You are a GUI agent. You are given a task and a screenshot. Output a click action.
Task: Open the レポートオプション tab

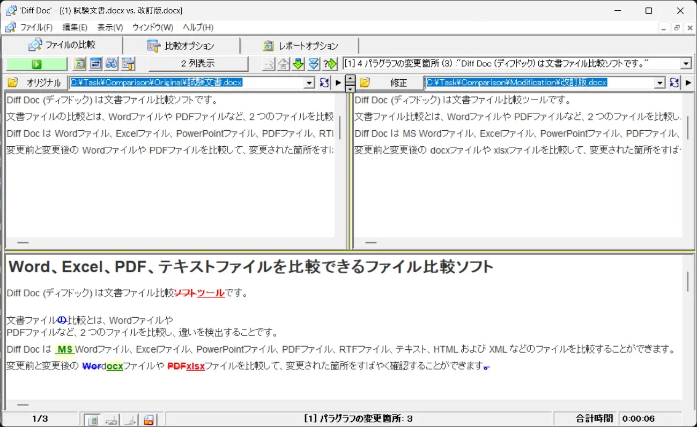(300, 46)
